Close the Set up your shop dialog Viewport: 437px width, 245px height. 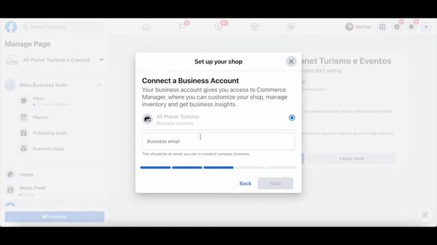tap(291, 61)
